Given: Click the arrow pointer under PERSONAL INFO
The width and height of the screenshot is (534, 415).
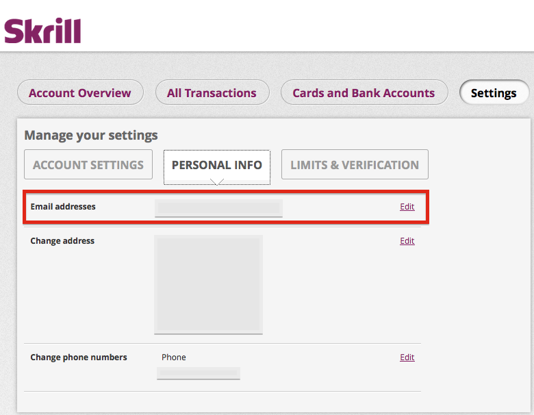Looking at the screenshot, I should (x=217, y=181).
